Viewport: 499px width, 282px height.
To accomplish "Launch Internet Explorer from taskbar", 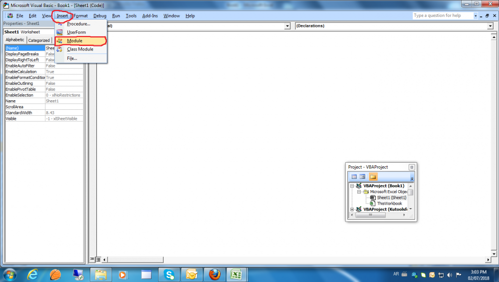I will pos(32,275).
